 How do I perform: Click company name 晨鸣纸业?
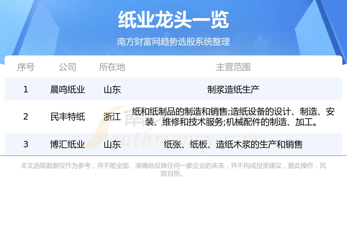coord(67,90)
